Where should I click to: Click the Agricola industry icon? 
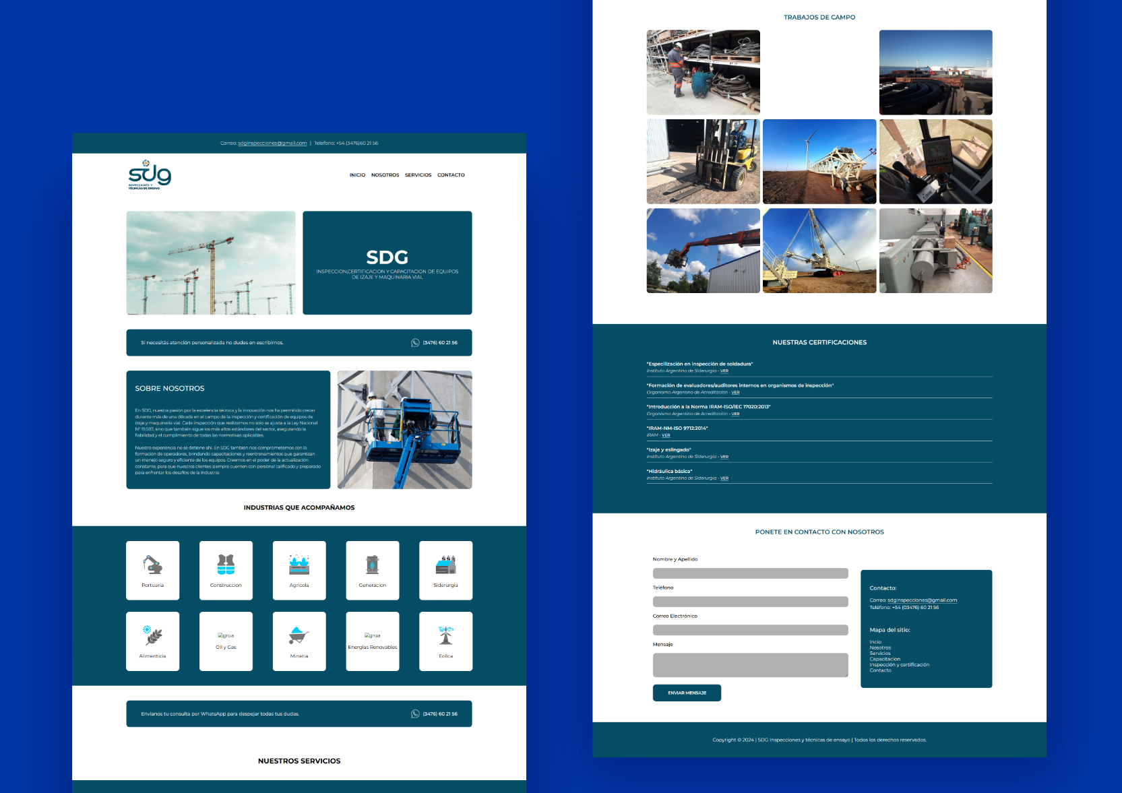pos(299,565)
